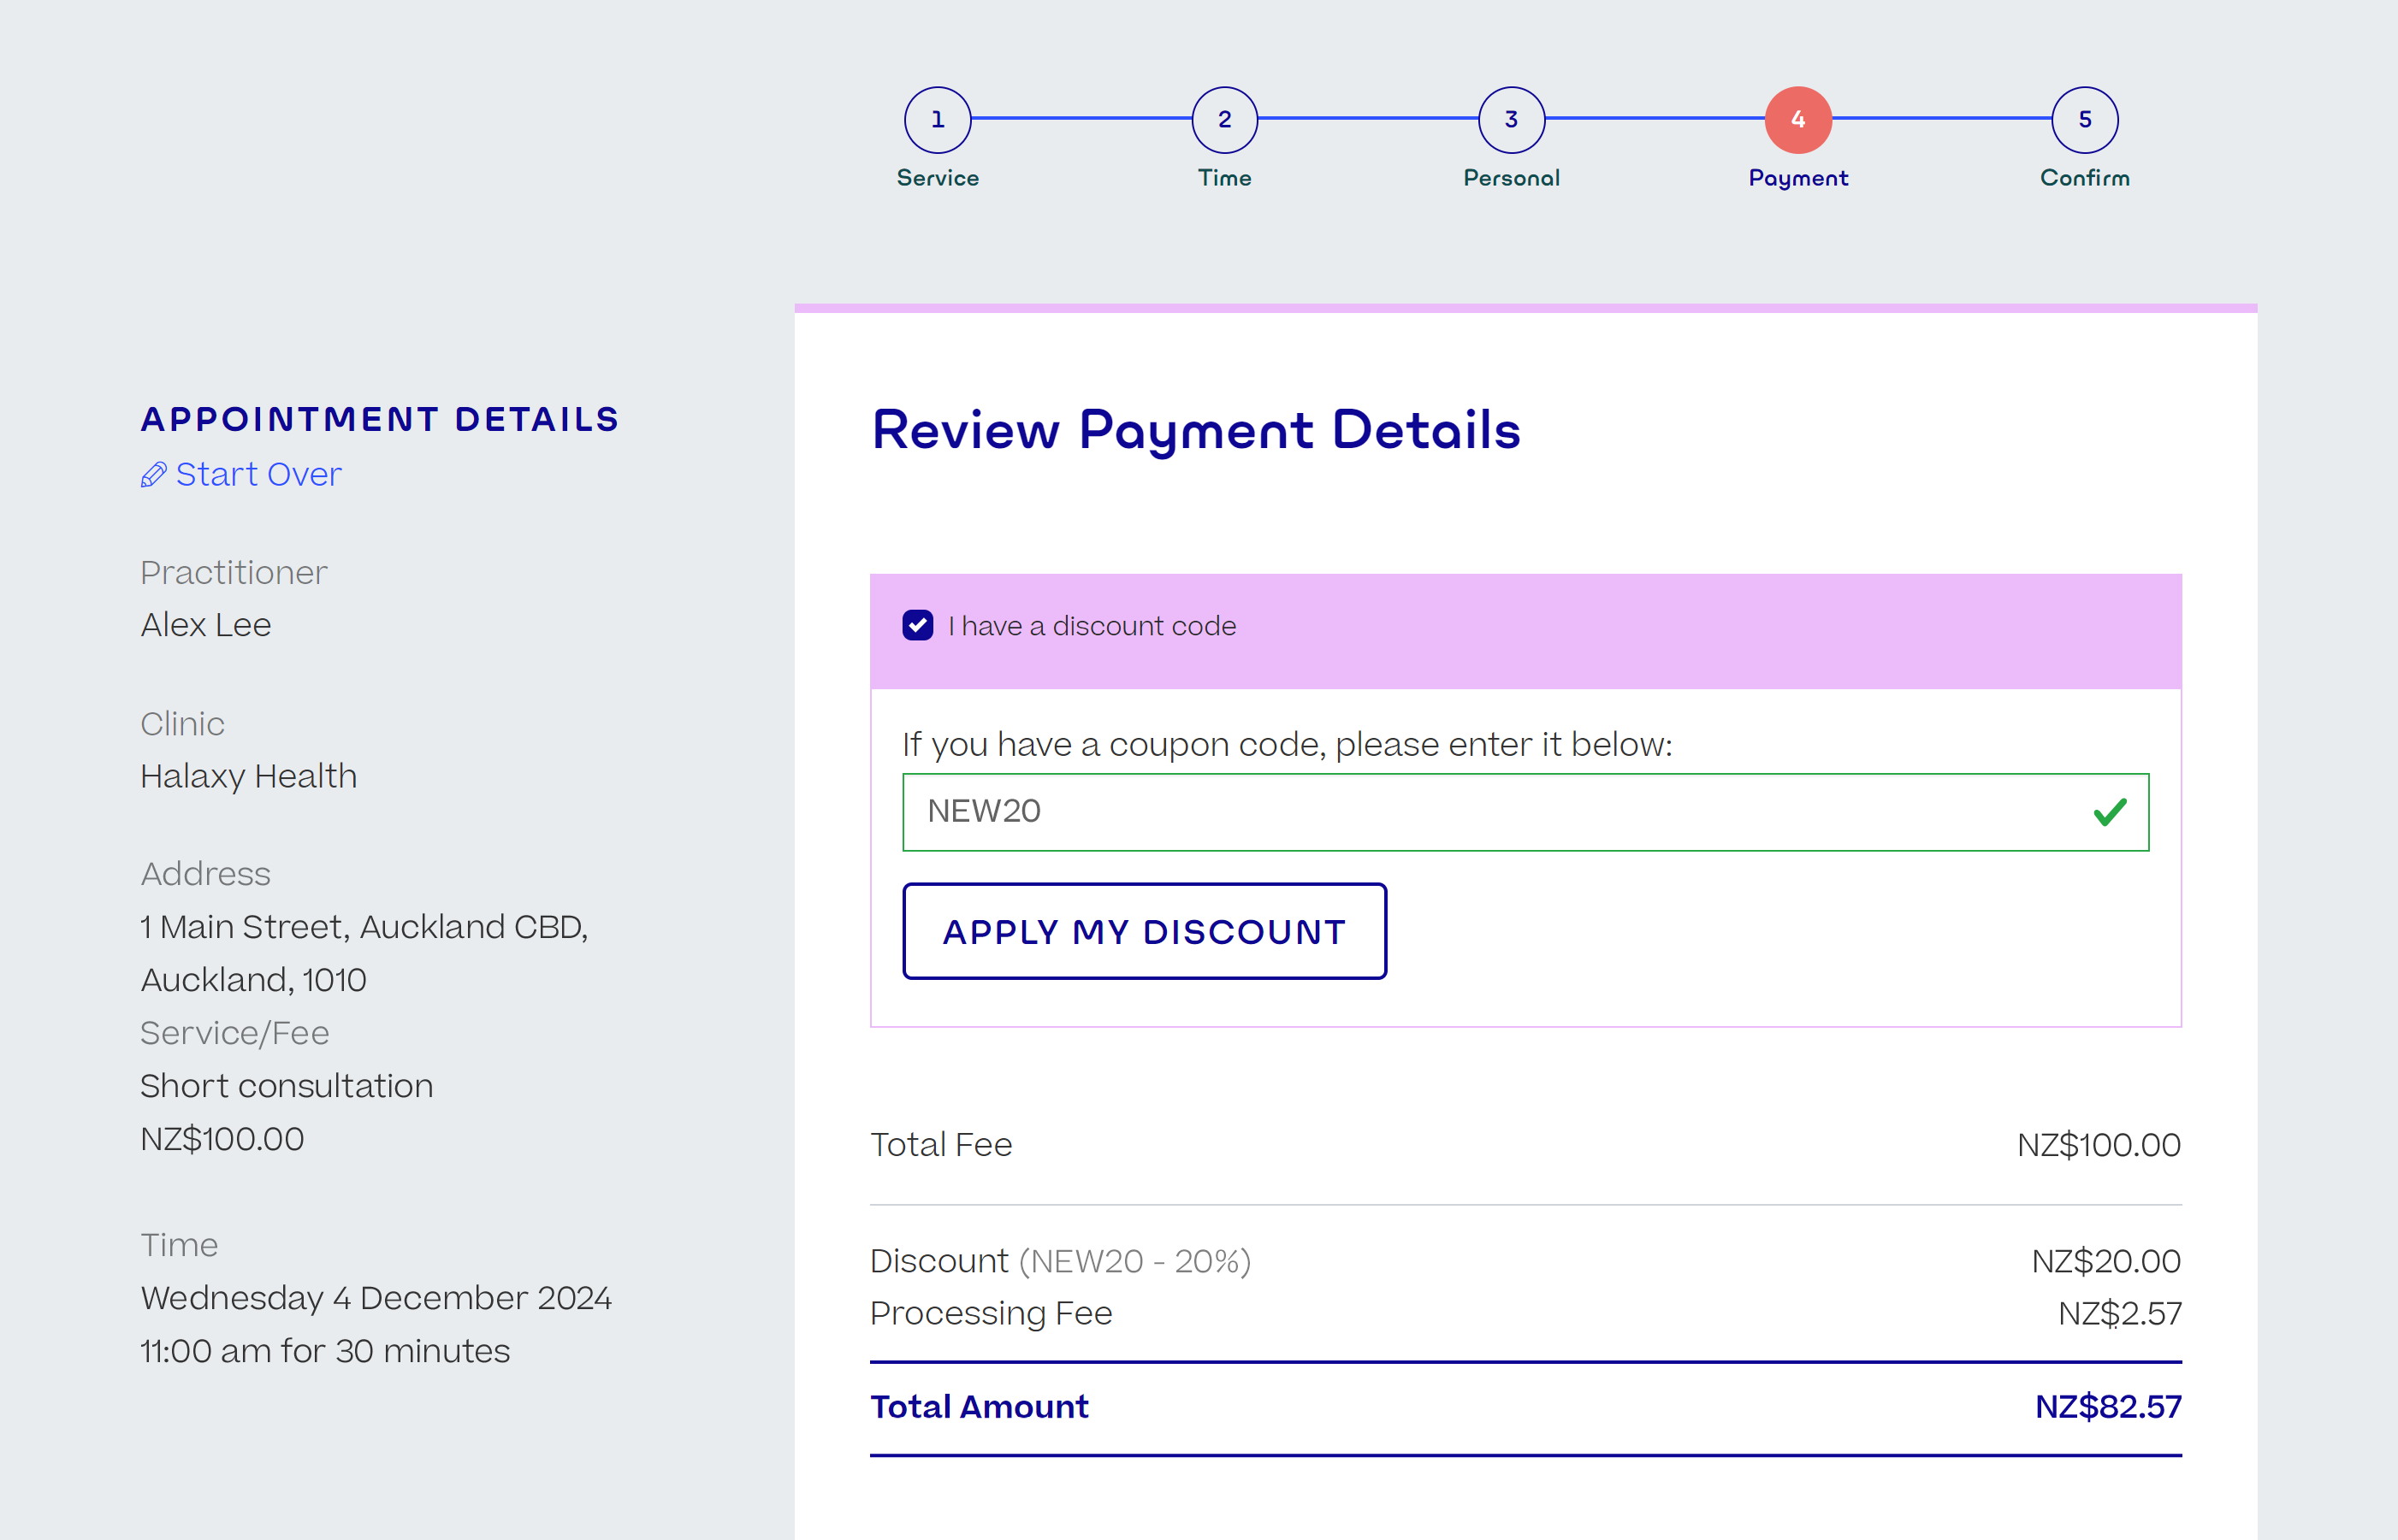Click the Personal step label
Viewport: 2398px width, 1540px height.
(x=1511, y=178)
